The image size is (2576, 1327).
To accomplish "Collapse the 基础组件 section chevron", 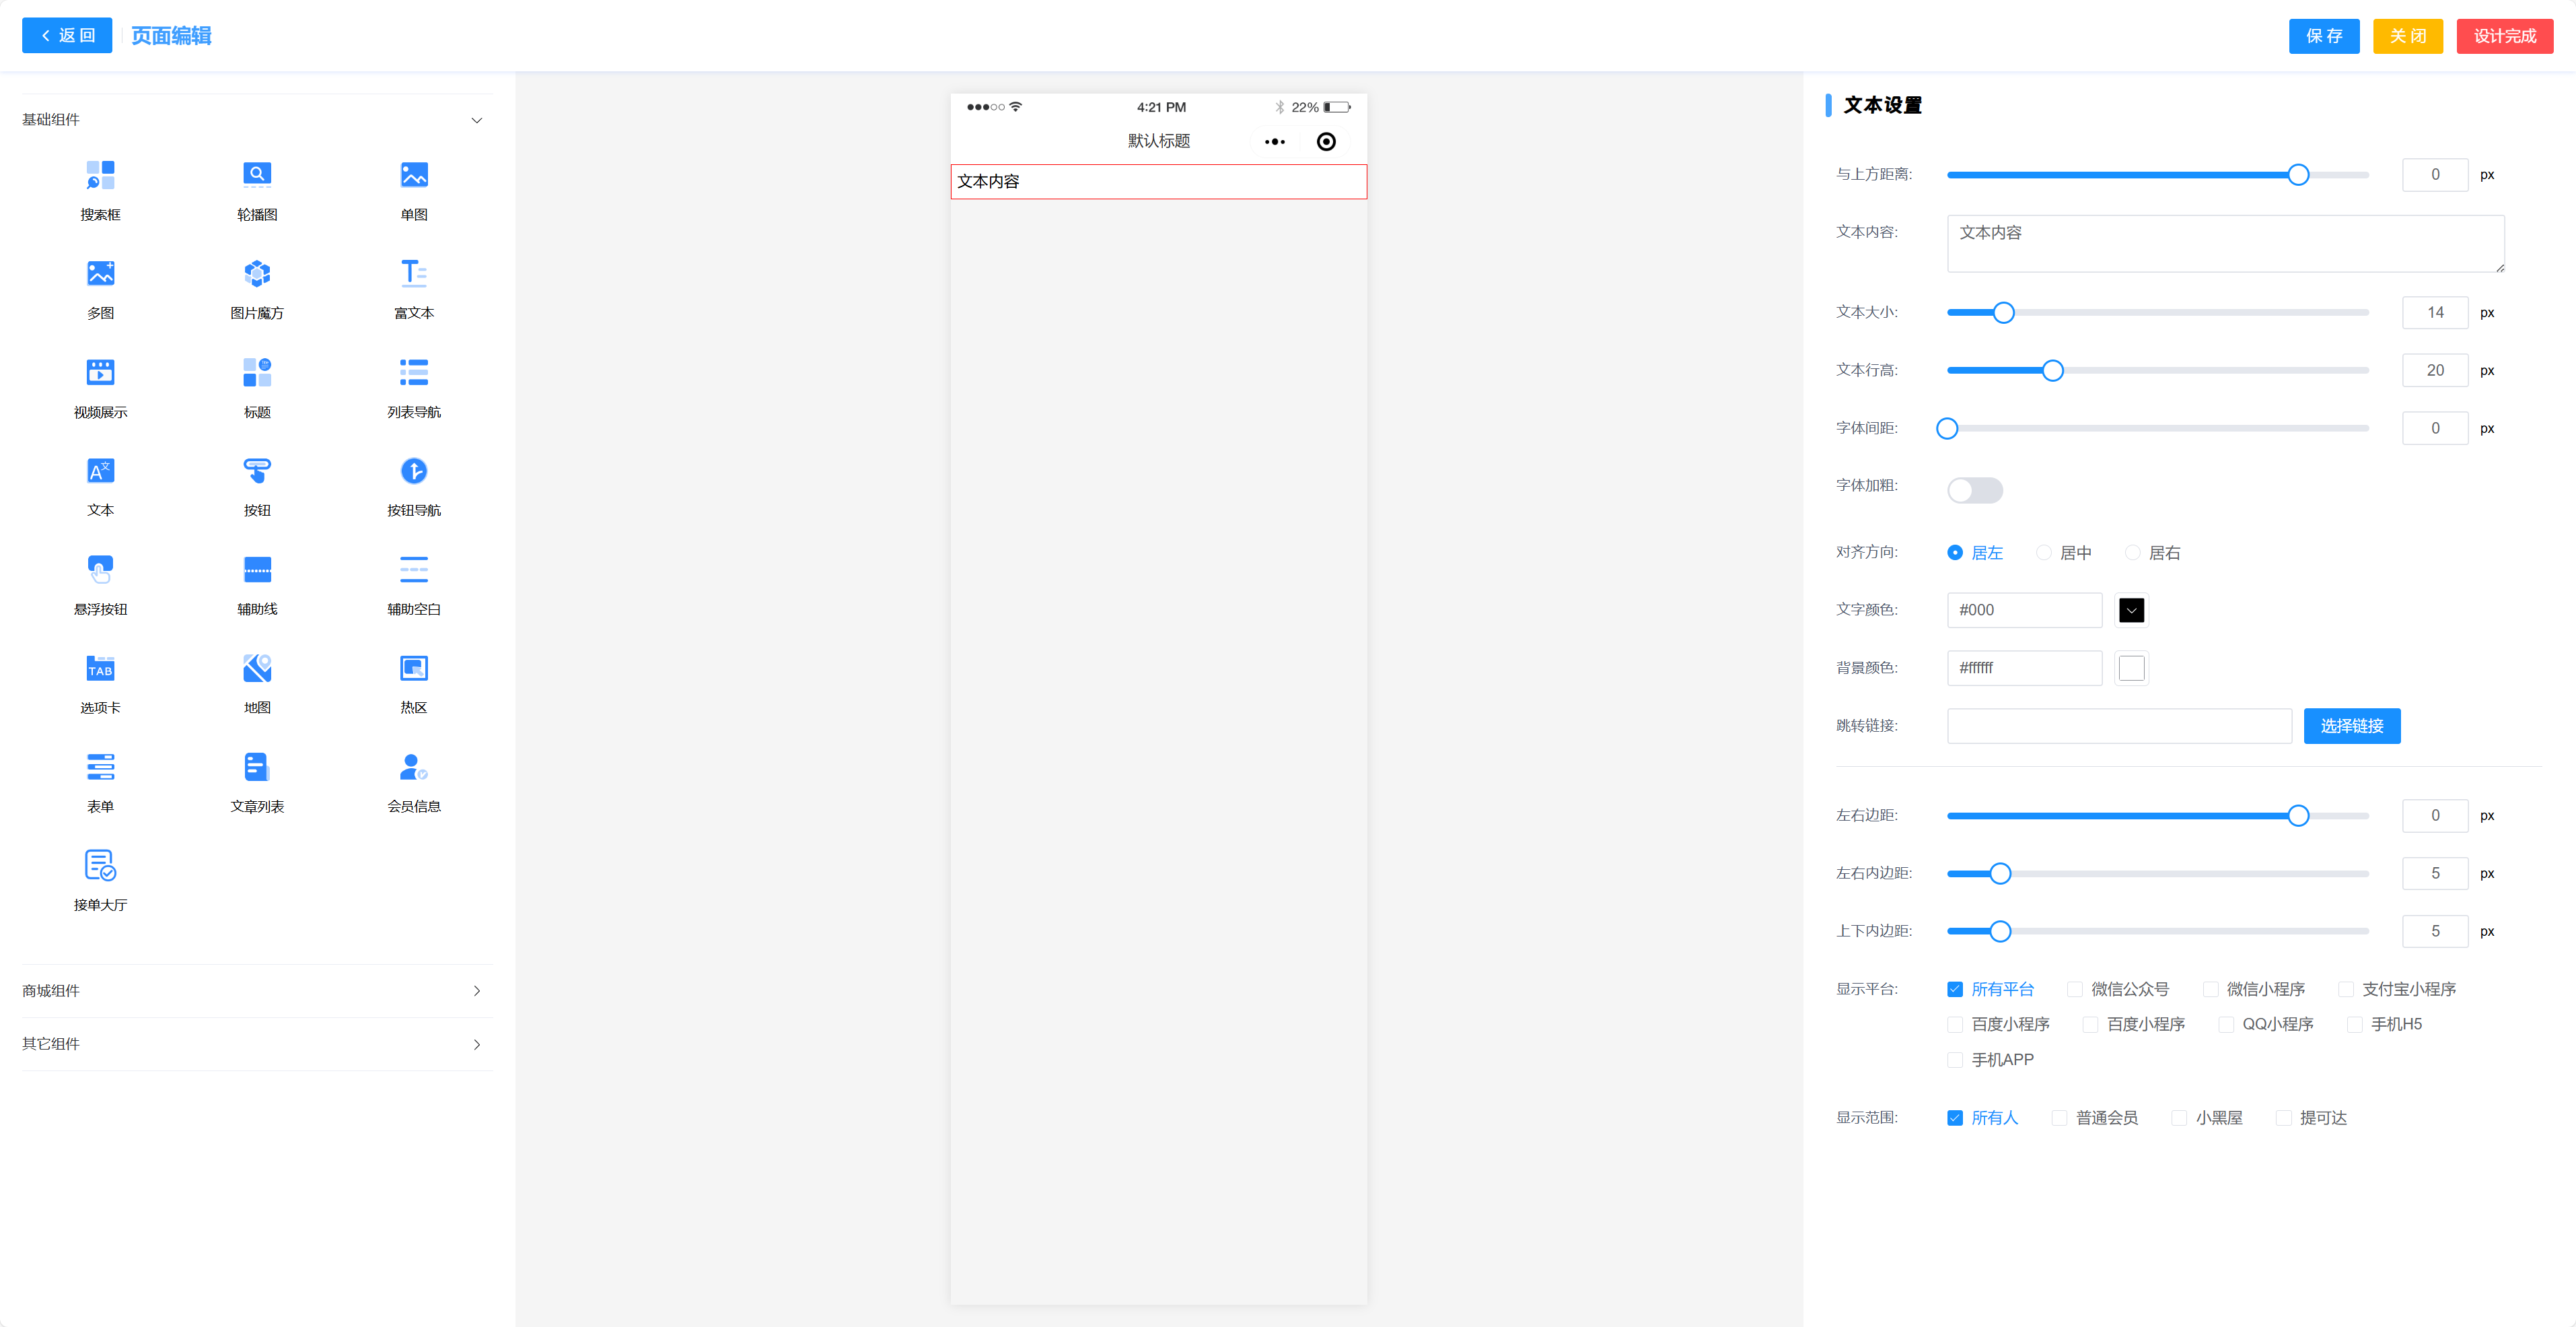I will point(477,120).
